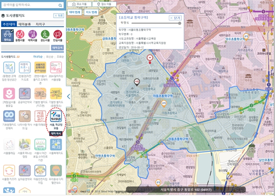The image size is (275, 196).
Task: Open the 아동안전지킴이집 theme icon
Action: coord(40,171)
